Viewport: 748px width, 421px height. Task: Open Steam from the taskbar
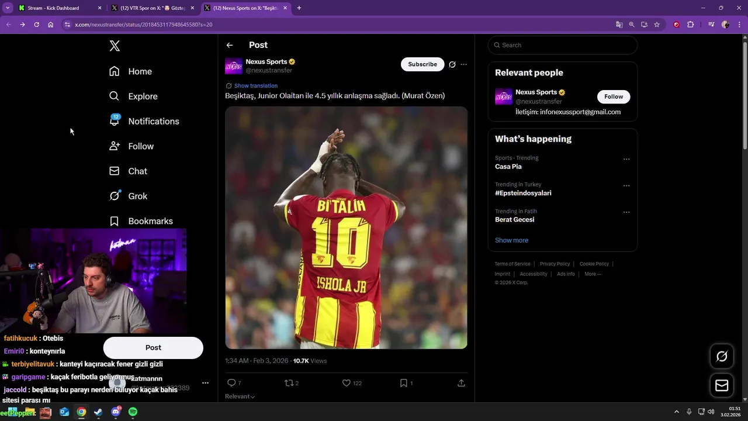tap(98, 412)
